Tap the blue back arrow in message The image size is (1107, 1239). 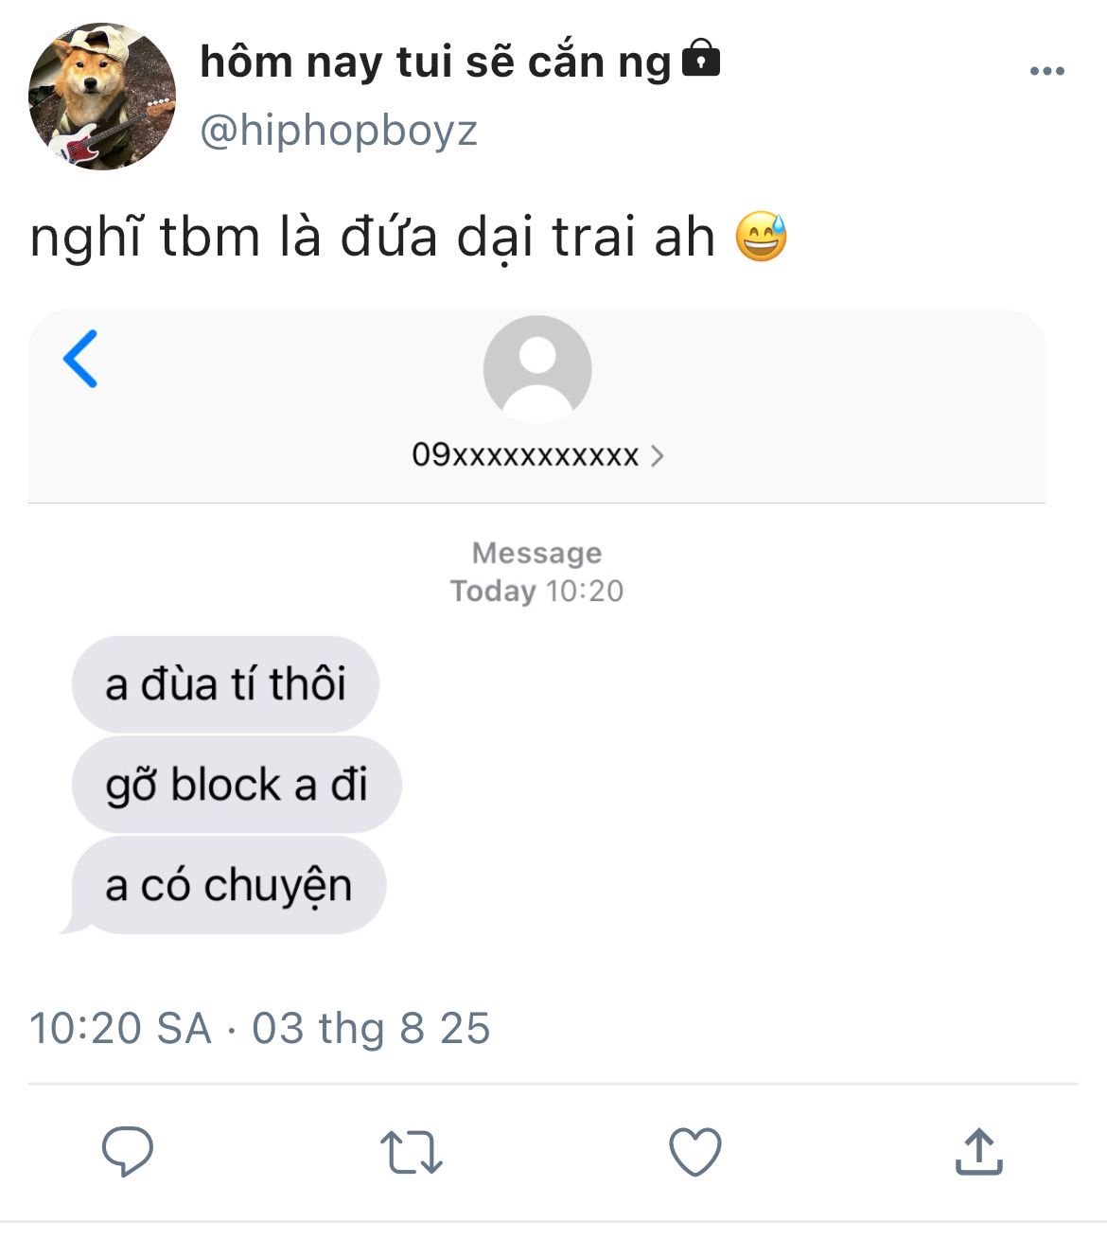pyautogui.click(x=80, y=359)
